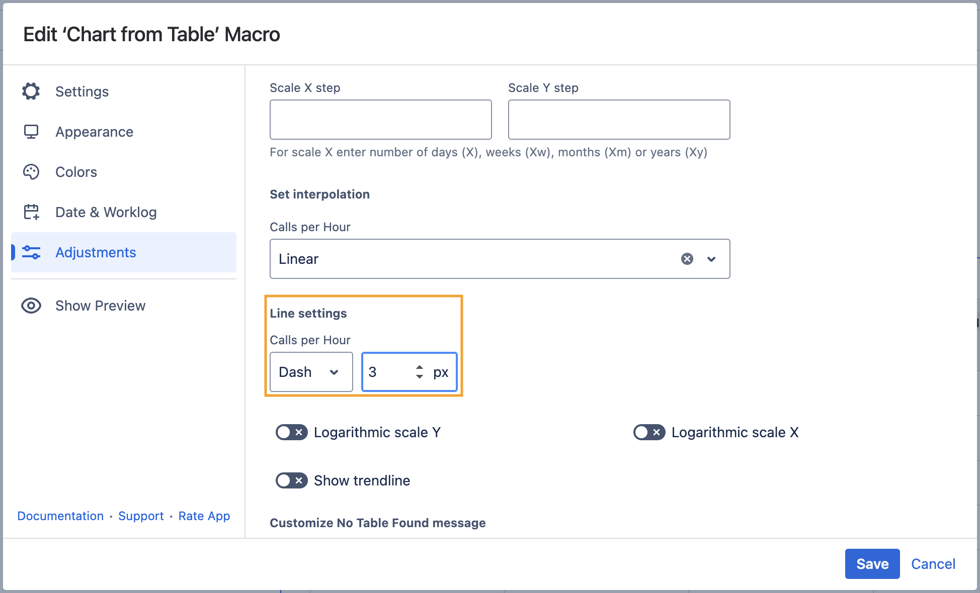Screen dimensions: 980x593
Task: Click the Adjustments sliders icon
Action: [31, 252]
